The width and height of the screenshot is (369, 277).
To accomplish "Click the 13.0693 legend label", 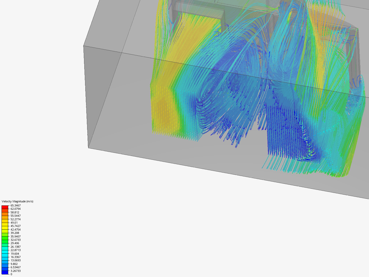I will [16, 260].
